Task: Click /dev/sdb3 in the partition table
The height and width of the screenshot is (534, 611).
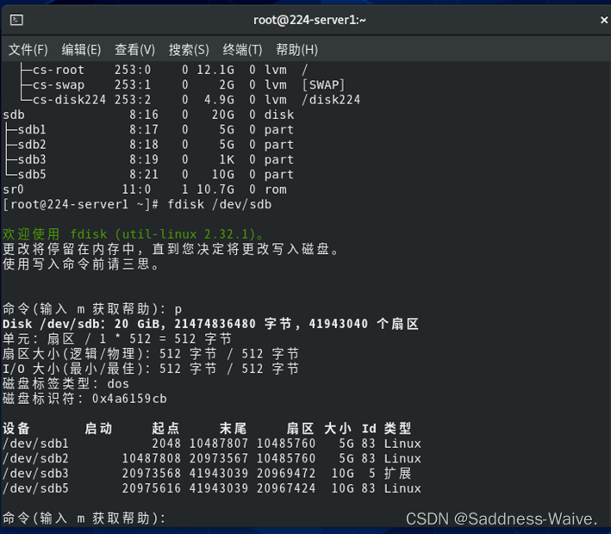Action: point(35,474)
